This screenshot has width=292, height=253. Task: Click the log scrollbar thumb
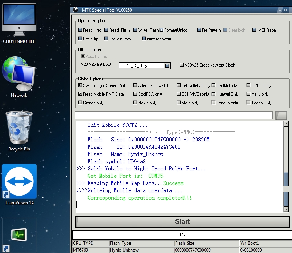click(x=286, y=189)
